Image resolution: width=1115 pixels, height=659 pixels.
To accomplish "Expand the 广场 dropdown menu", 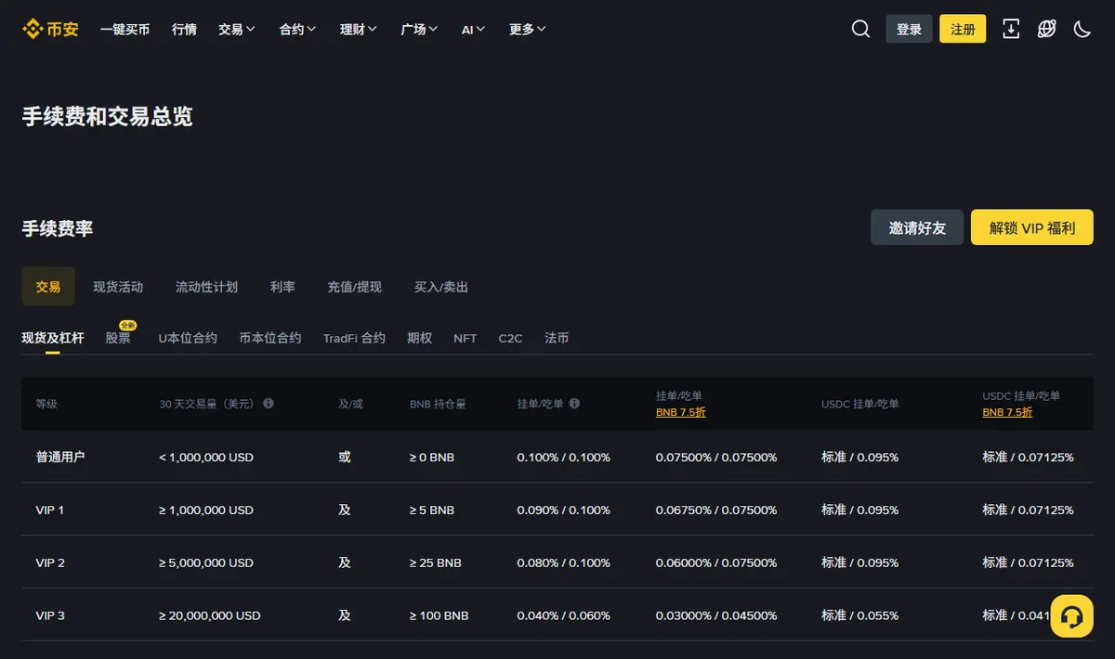I will [x=419, y=30].
